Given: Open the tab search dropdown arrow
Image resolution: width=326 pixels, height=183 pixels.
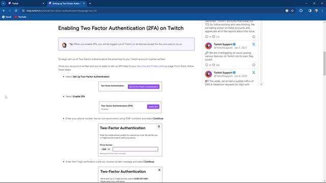Looking at the screenshot, I should point(4,4).
